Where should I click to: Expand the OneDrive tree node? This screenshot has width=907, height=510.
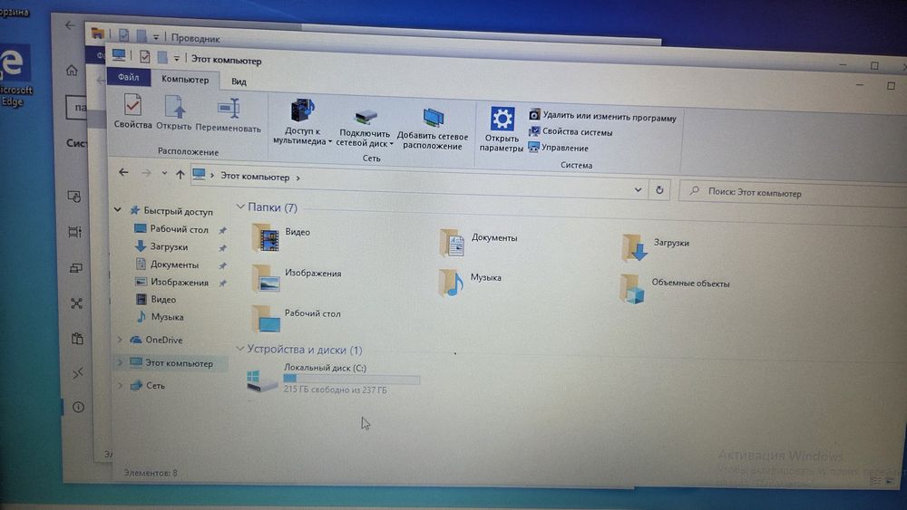[x=120, y=340]
